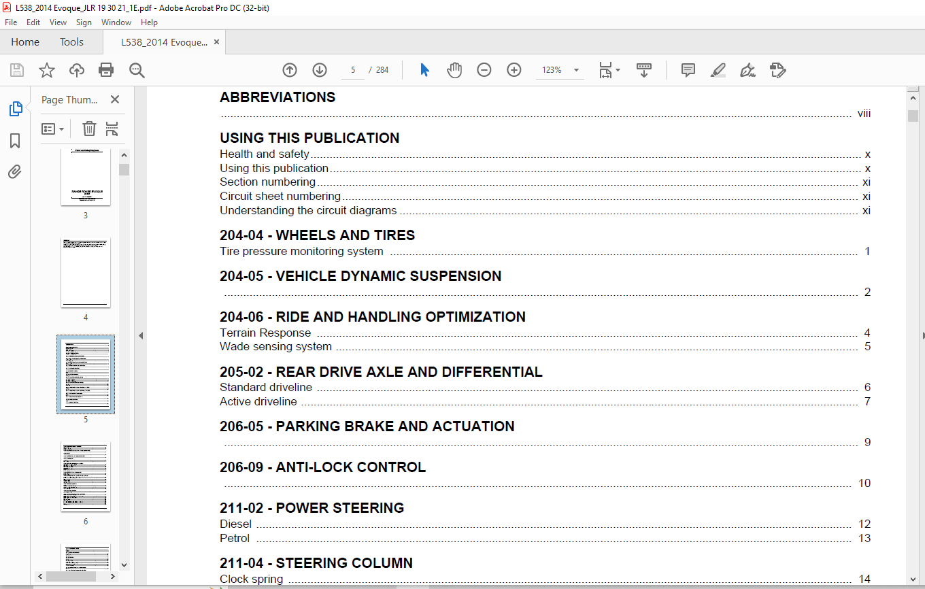This screenshot has height=589, width=925.
Task: Open Page Thumbnails panel icon
Action: click(x=15, y=109)
